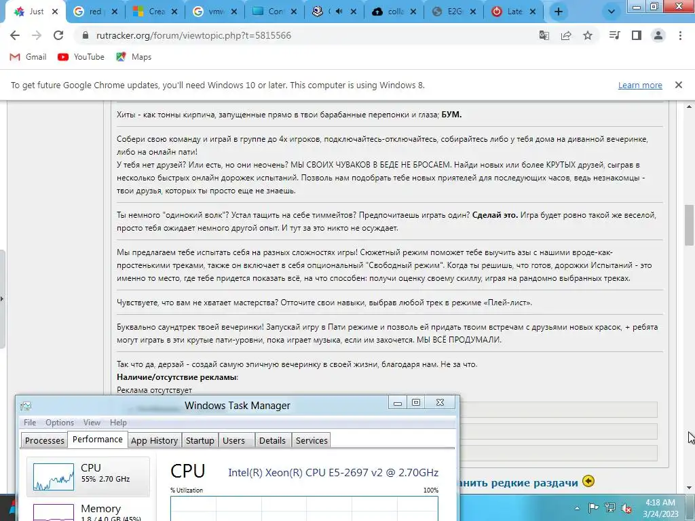Open App History tab

pos(154,440)
